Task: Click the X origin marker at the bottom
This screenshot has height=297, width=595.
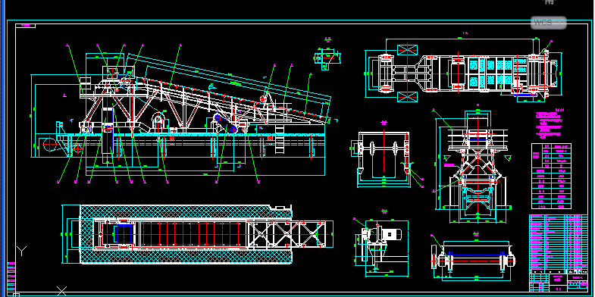Action: tap(61, 291)
